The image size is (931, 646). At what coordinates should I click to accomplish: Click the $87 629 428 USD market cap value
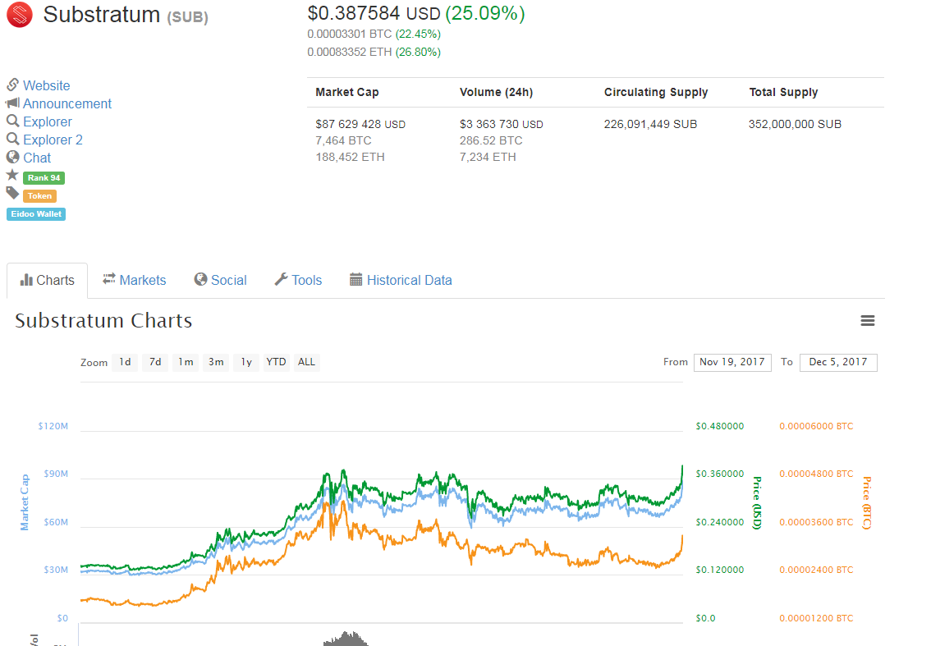360,124
